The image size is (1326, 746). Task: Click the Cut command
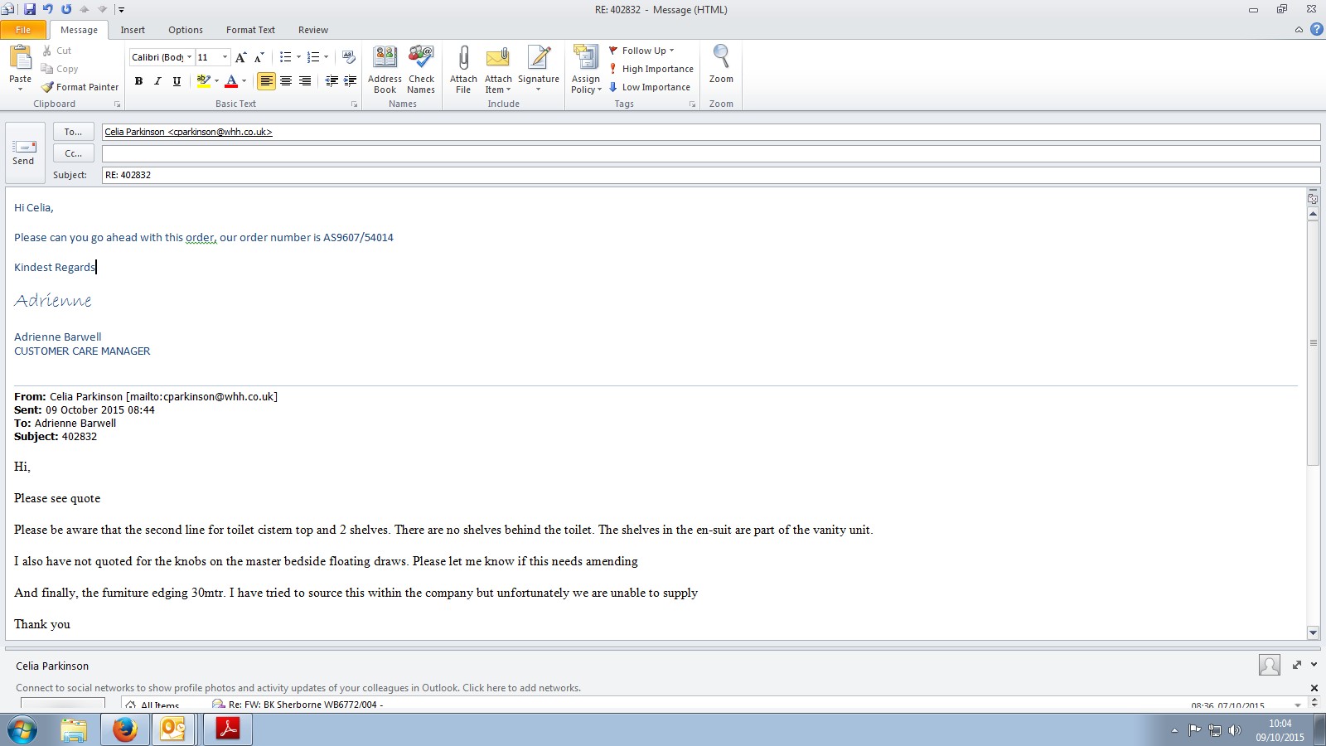56,51
